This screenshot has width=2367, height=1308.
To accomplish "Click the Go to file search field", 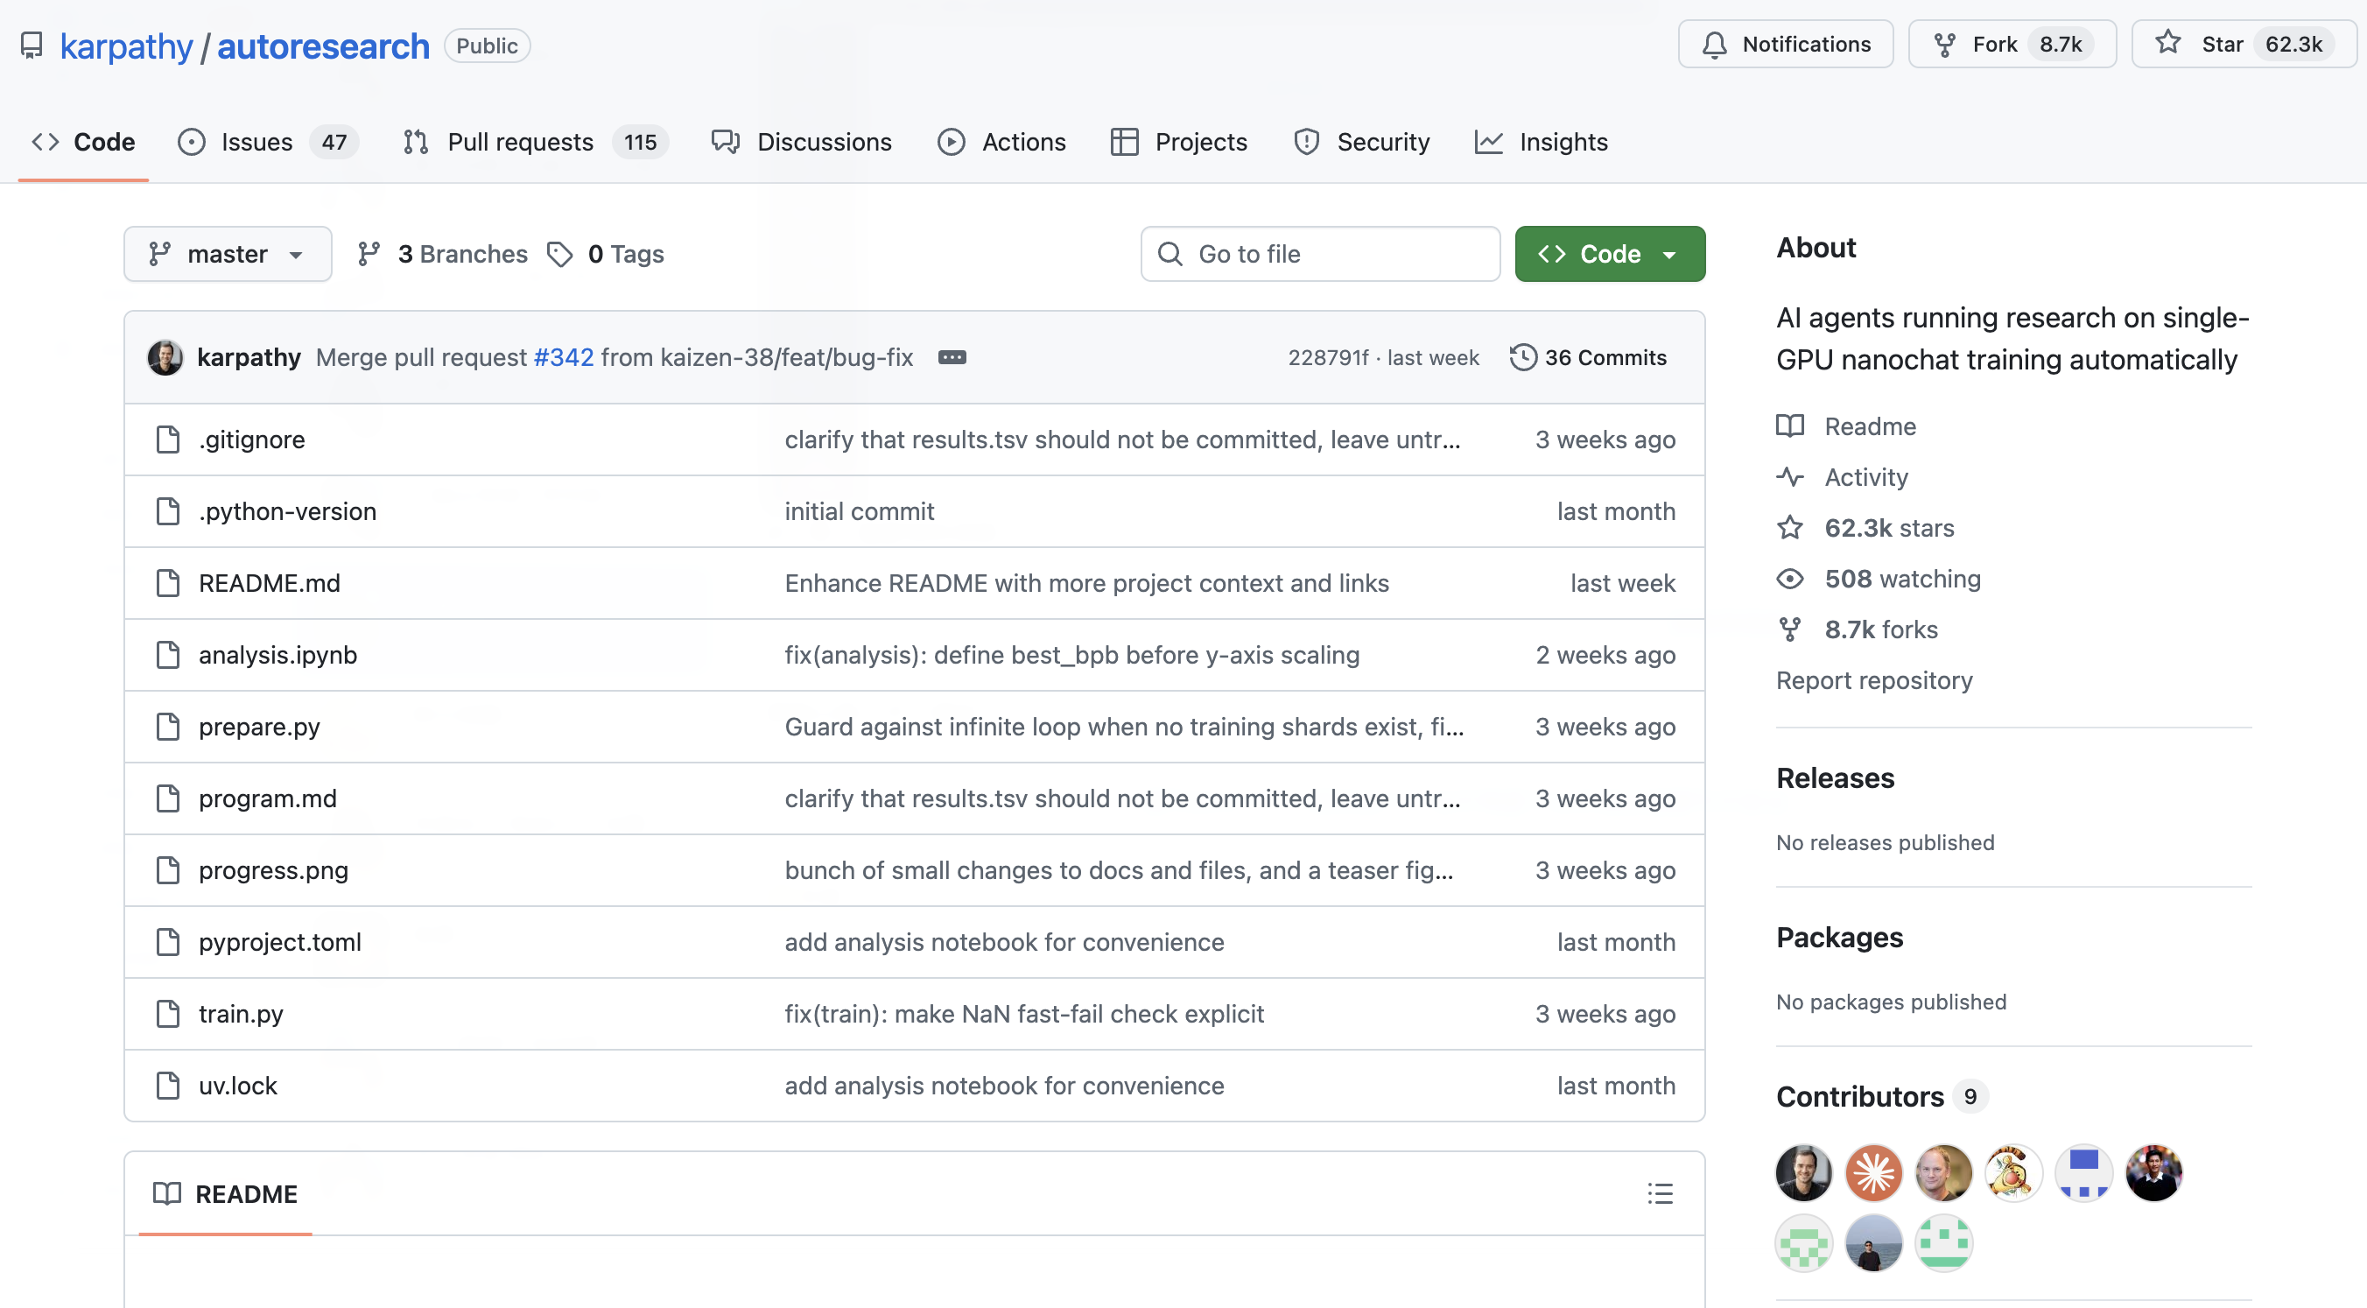I will click(x=1320, y=254).
